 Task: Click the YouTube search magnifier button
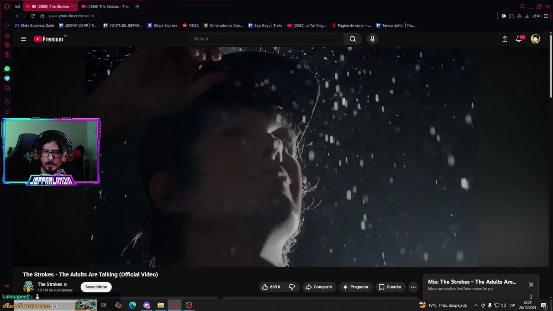353,39
